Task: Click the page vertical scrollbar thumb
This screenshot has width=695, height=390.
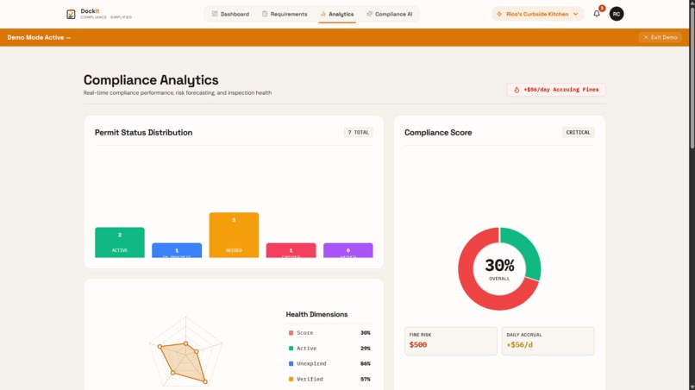Action: 692,76
